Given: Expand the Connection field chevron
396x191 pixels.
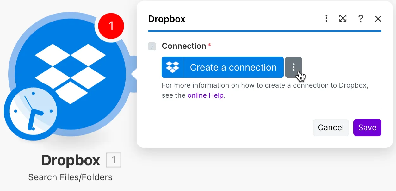Looking at the screenshot, I should pyautogui.click(x=152, y=46).
